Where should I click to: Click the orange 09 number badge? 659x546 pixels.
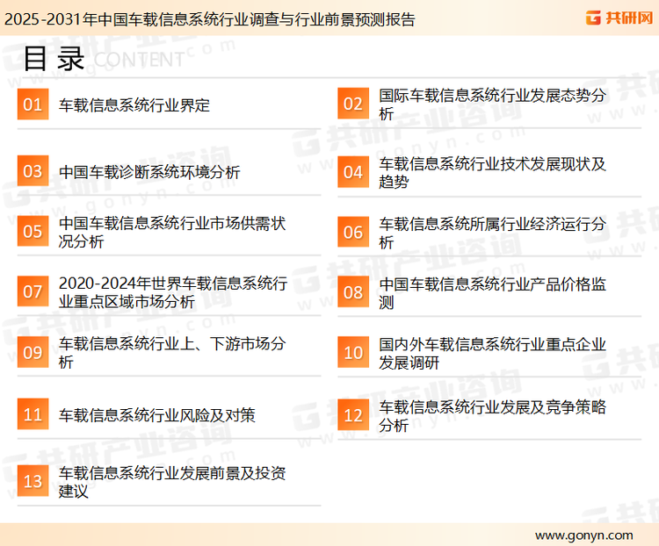click(33, 352)
